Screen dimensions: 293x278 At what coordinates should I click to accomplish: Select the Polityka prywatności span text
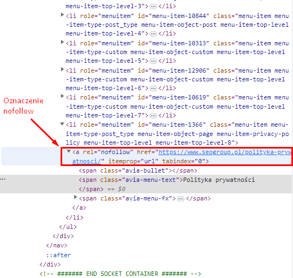tap(219, 180)
